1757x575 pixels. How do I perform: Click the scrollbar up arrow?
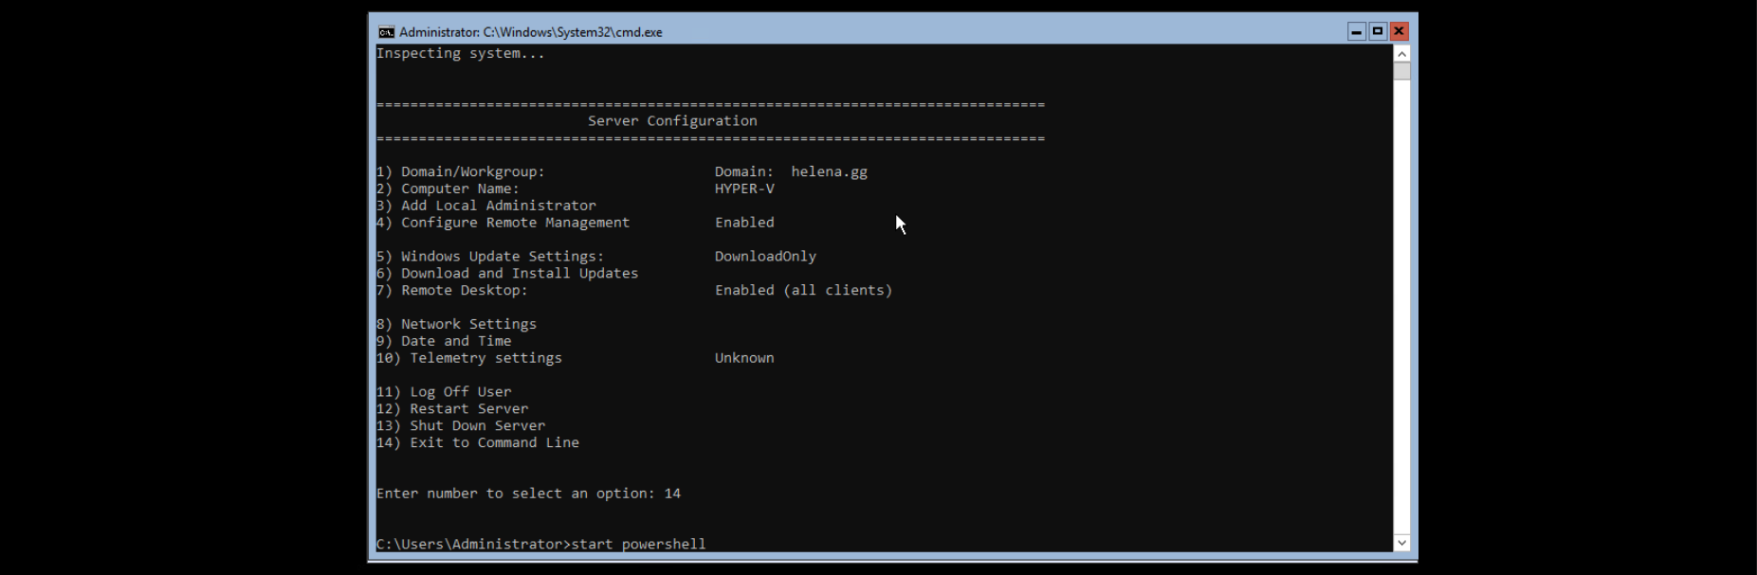(x=1401, y=54)
